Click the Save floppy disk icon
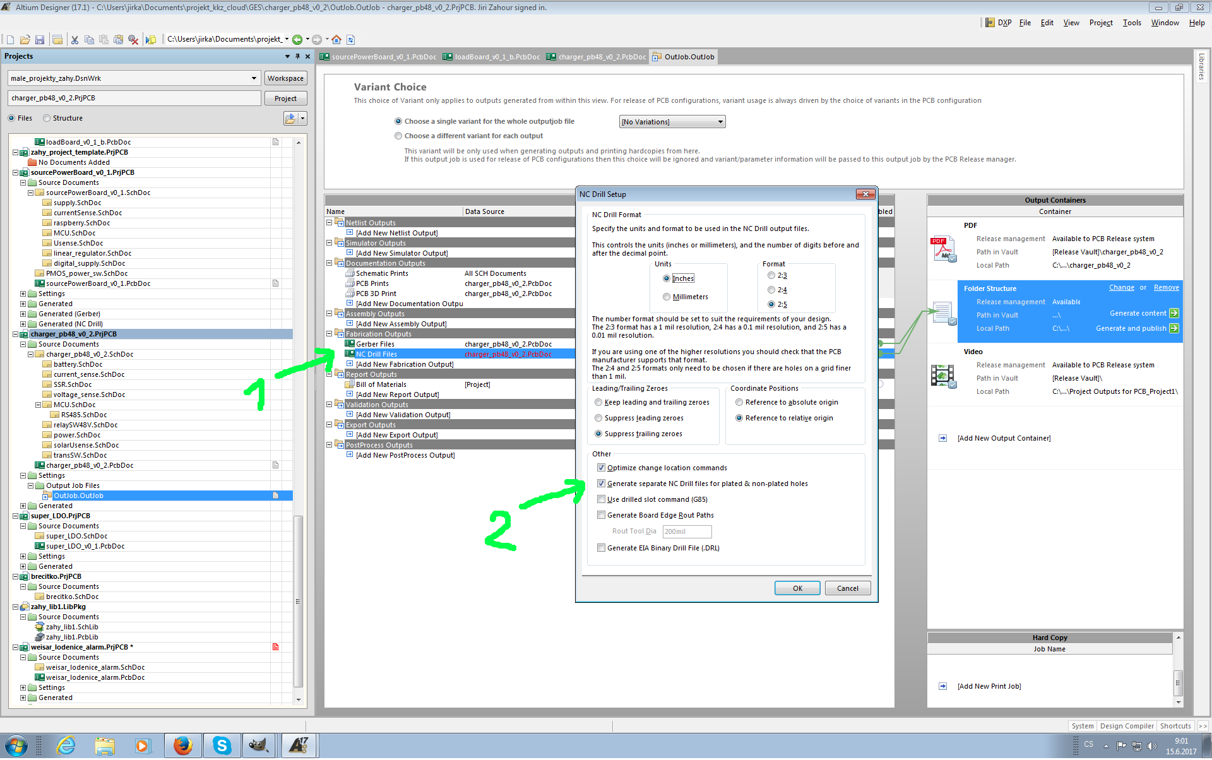 point(39,40)
